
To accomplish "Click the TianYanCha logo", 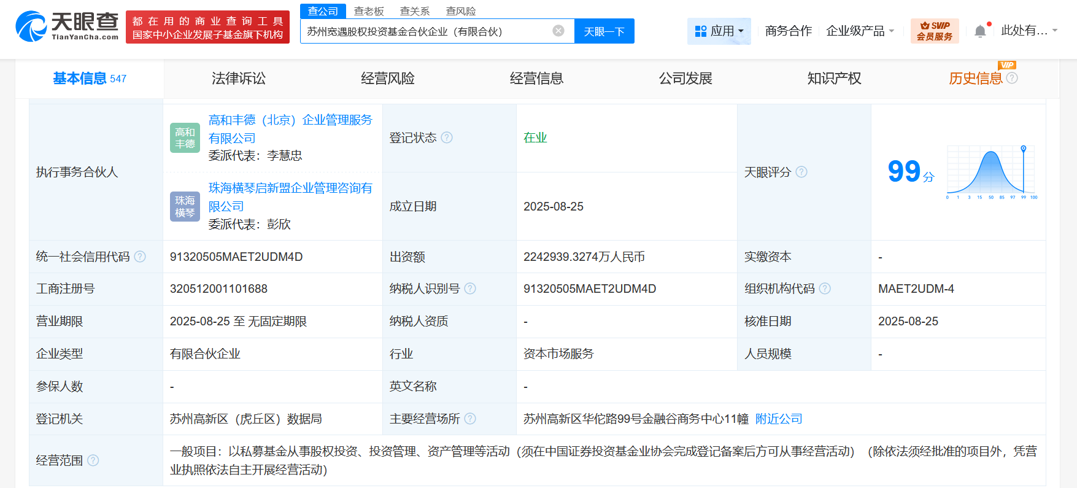I will point(67,27).
